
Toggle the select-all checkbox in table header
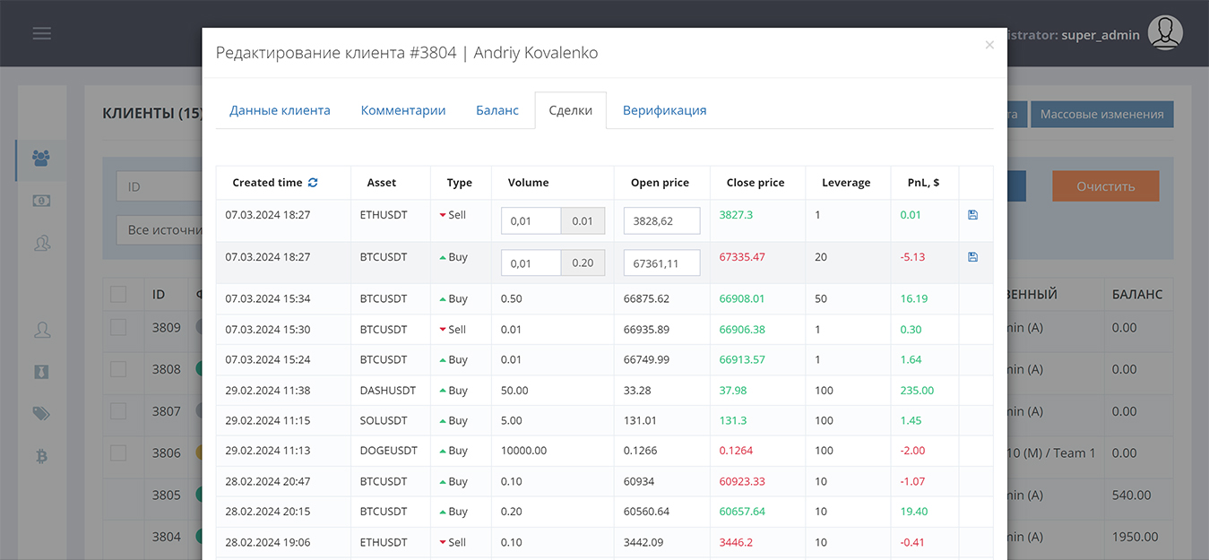pyautogui.click(x=118, y=294)
